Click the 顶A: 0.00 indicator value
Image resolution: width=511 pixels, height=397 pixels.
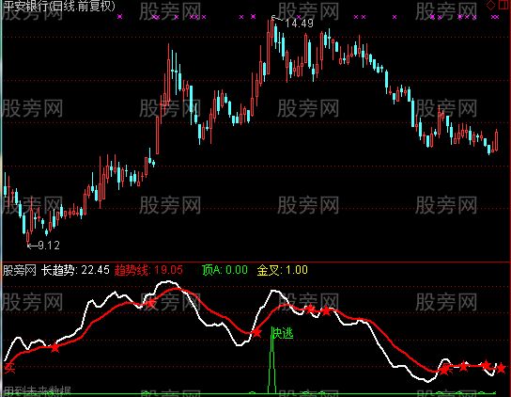click(225, 270)
